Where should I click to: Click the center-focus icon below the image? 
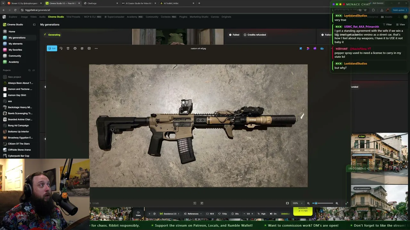coord(195,203)
